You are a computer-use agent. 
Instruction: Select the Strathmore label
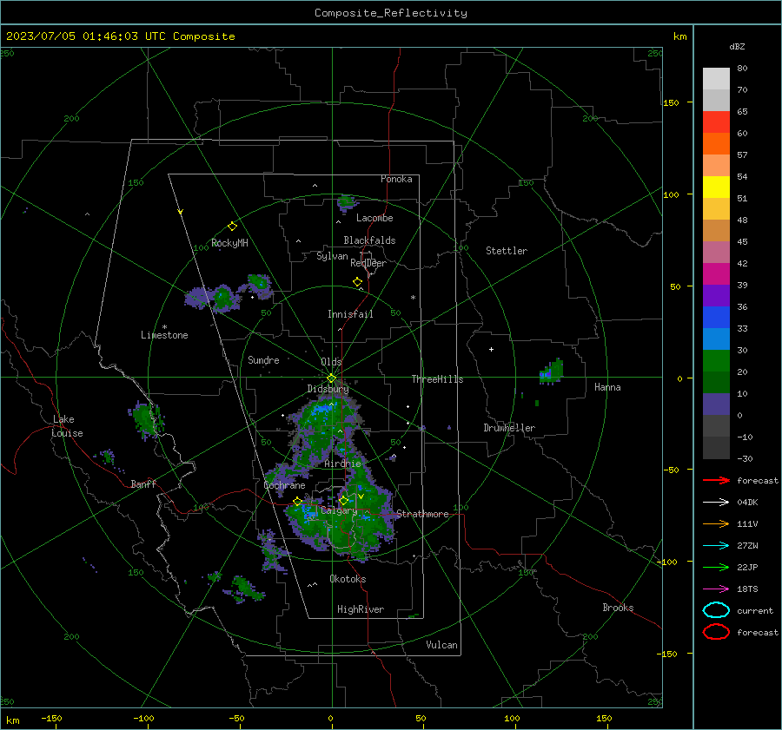coord(422,514)
